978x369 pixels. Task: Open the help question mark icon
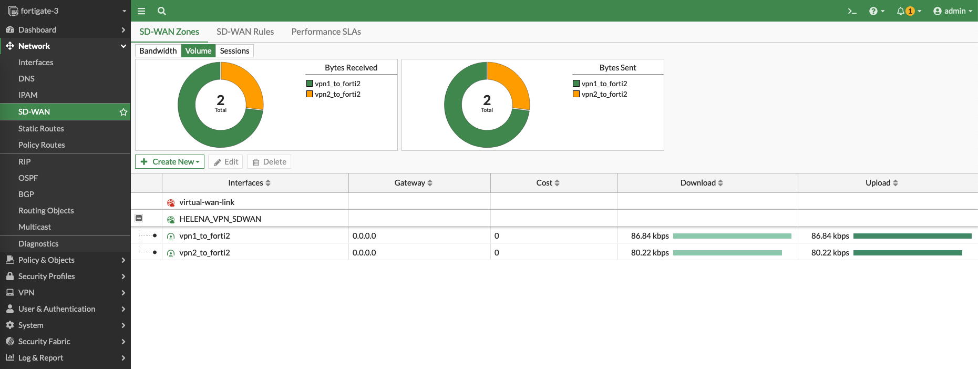click(x=873, y=11)
